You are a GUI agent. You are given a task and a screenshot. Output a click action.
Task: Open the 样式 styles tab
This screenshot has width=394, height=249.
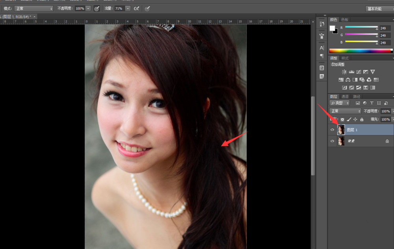[x=345, y=58]
